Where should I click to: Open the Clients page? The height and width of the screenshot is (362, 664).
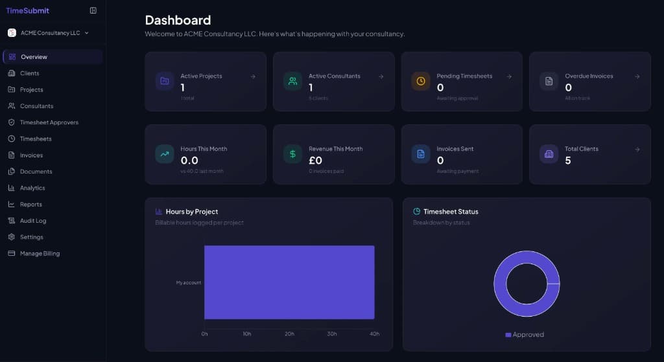[x=53, y=73]
